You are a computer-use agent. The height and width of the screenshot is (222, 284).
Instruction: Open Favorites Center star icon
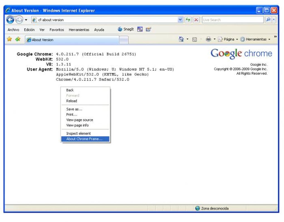point(9,39)
